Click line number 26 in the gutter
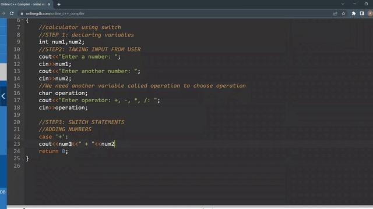373x209 pixels. coord(17,166)
